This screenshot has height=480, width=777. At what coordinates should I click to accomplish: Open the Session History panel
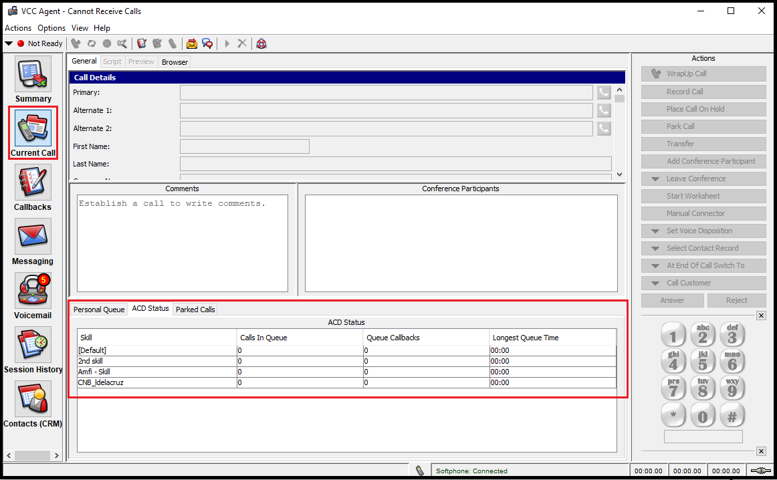[x=33, y=345]
